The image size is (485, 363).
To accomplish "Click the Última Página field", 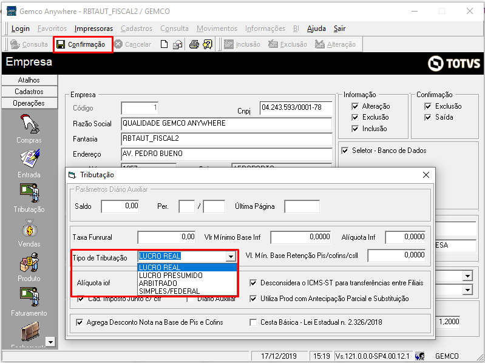I will 302,206.
